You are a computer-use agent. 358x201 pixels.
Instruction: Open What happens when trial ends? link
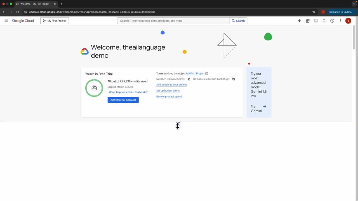tap(128, 92)
